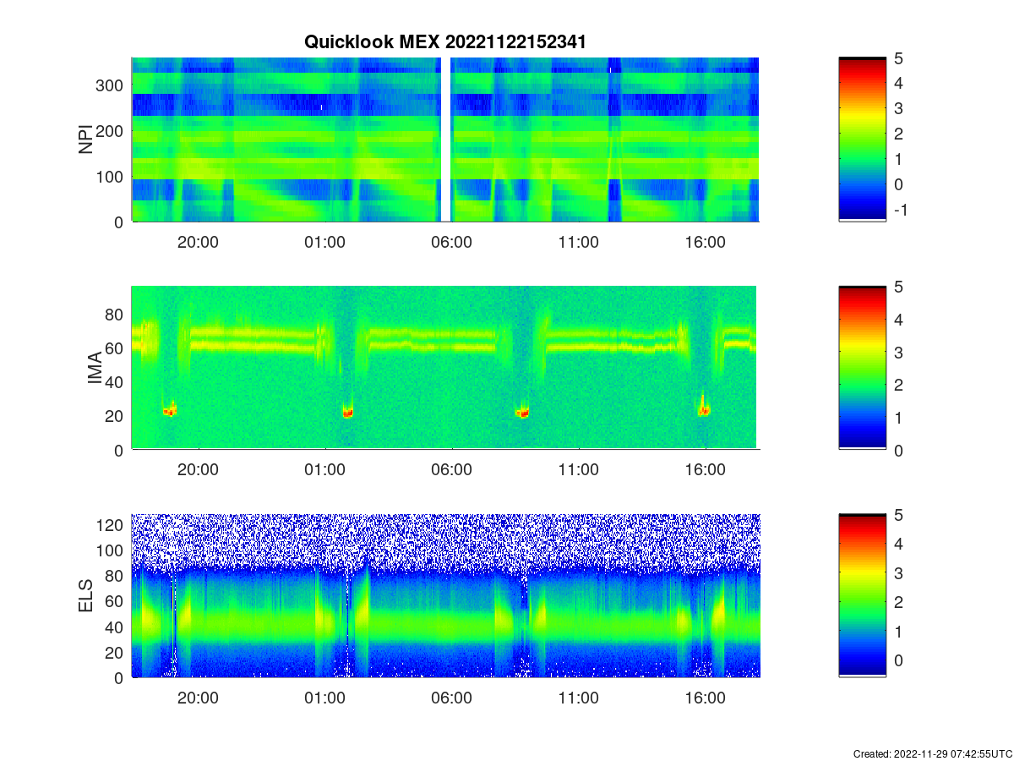Click the 01:00 tick under the NPI panel
This screenshot has width=1014, height=761.
point(324,242)
